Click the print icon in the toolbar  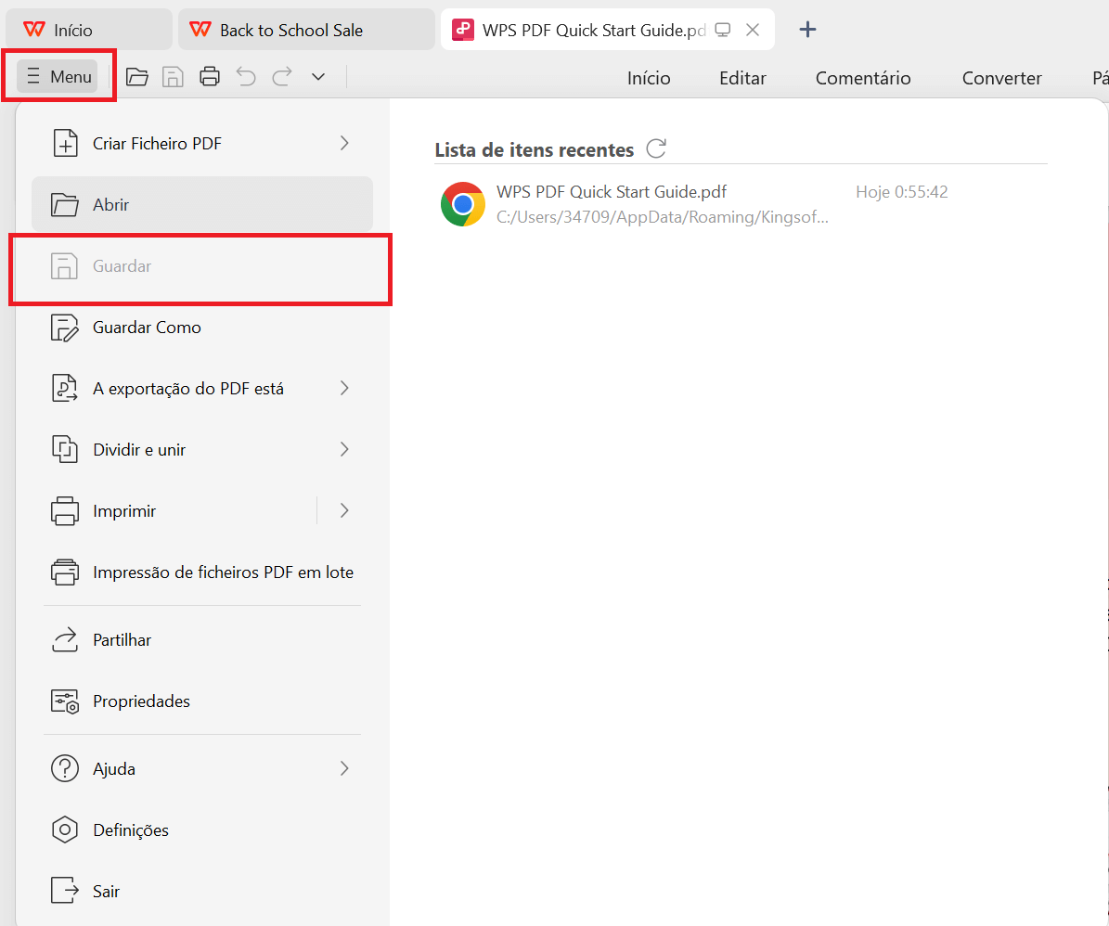[210, 76]
